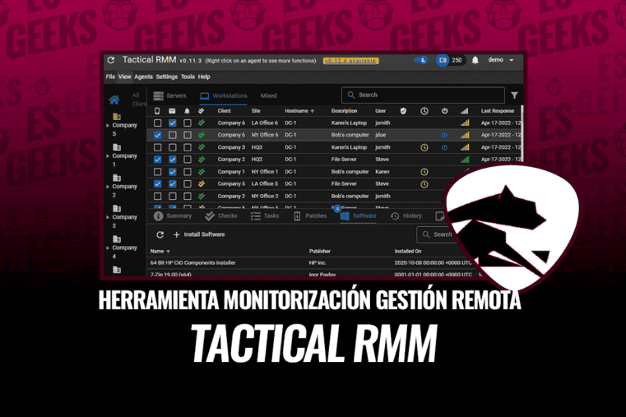Click the agent count icon beside 250
Screen dimensions: 626x417
tap(442, 60)
